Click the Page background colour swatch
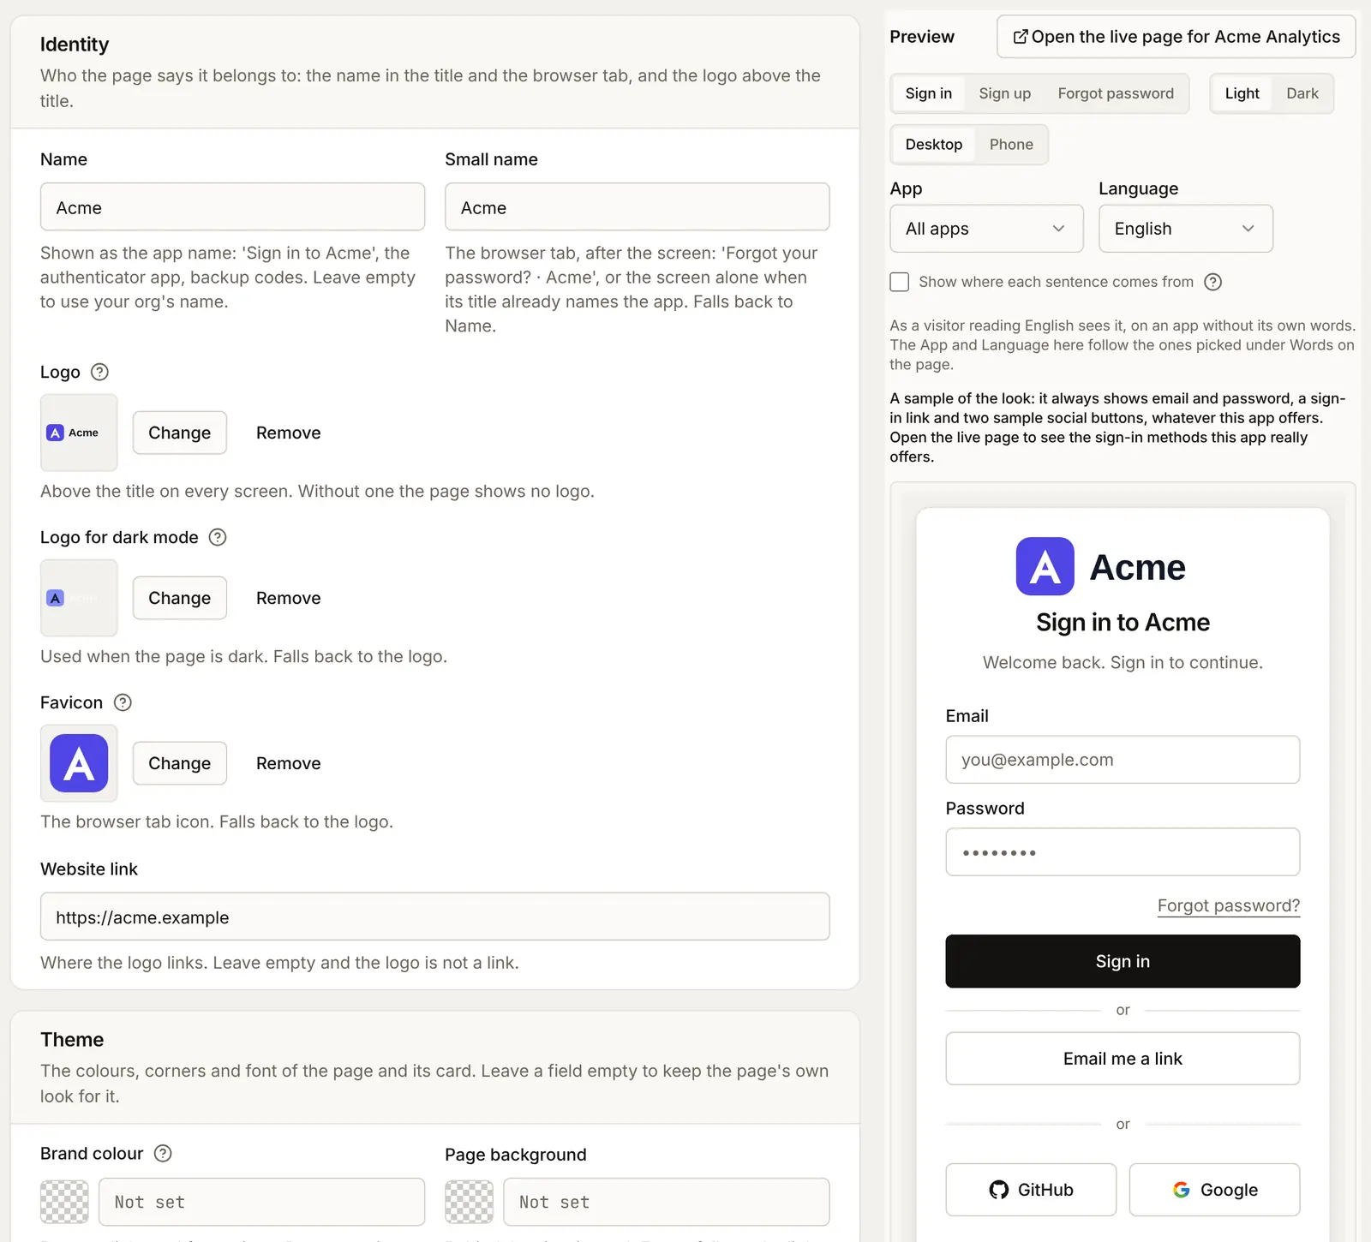This screenshot has height=1242, width=1371. pos(469,1202)
